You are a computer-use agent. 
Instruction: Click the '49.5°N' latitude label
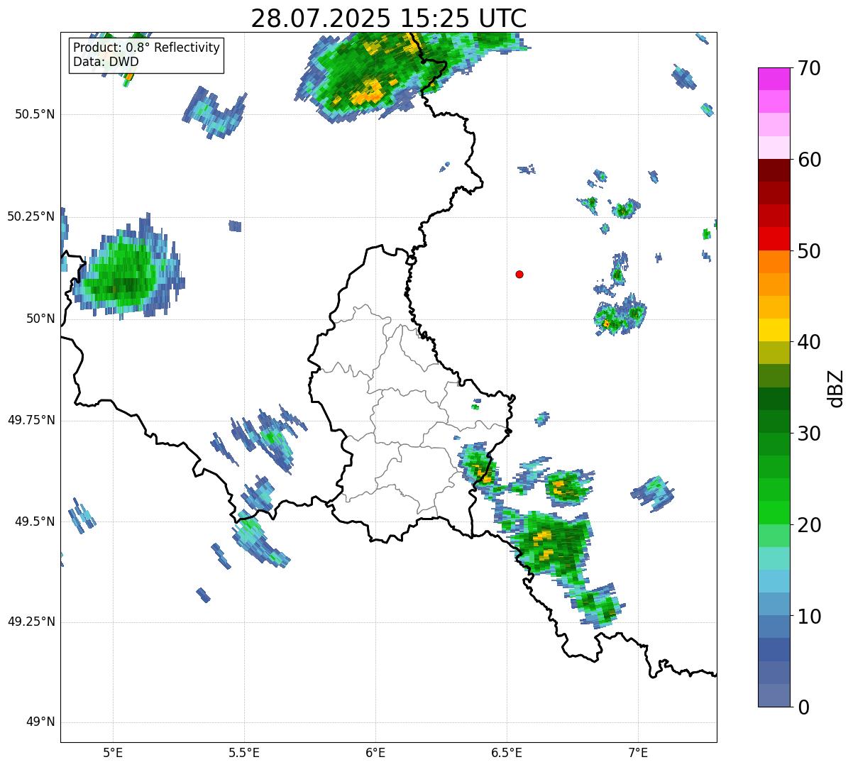35,522
